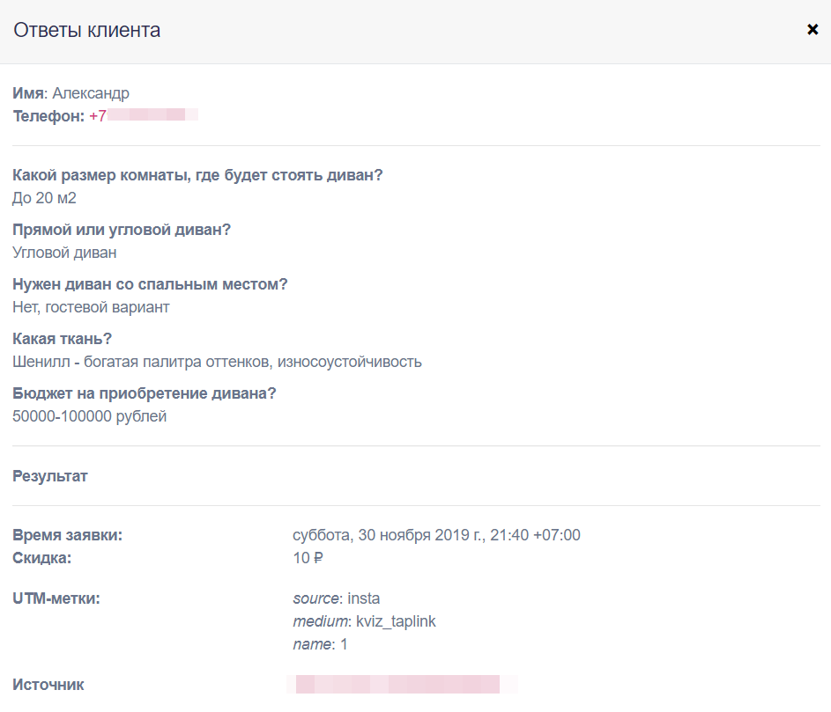831x712 pixels.
Task: Click the UTM source value insta
Action: (364, 599)
